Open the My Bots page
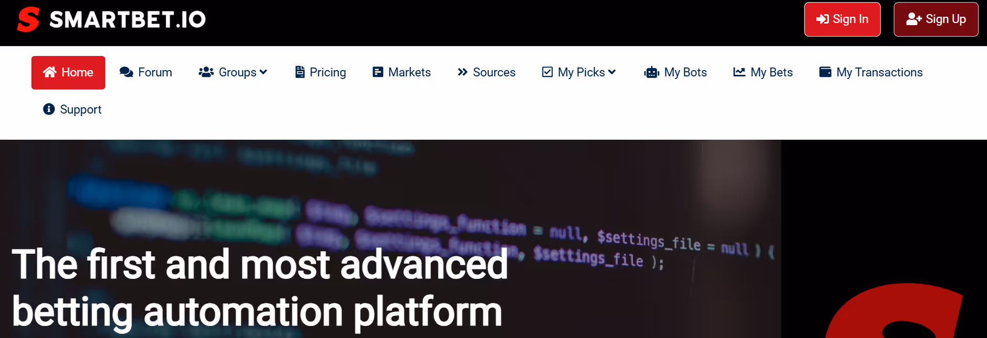The width and height of the screenshot is (987, 338). click(x=675, y=73)
